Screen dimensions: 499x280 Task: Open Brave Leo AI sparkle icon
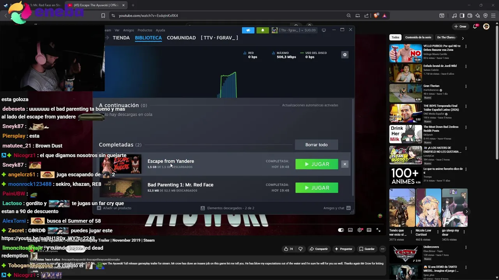(x=478, y=16)
